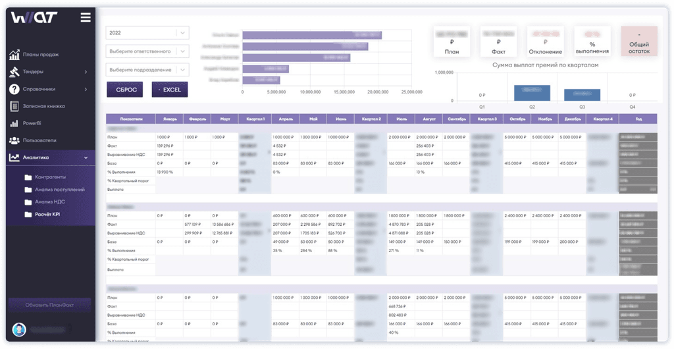The height and width of the screenshot is (349, 674).
Task: Click the Обновить ПланФакт button
Action: 49,305
